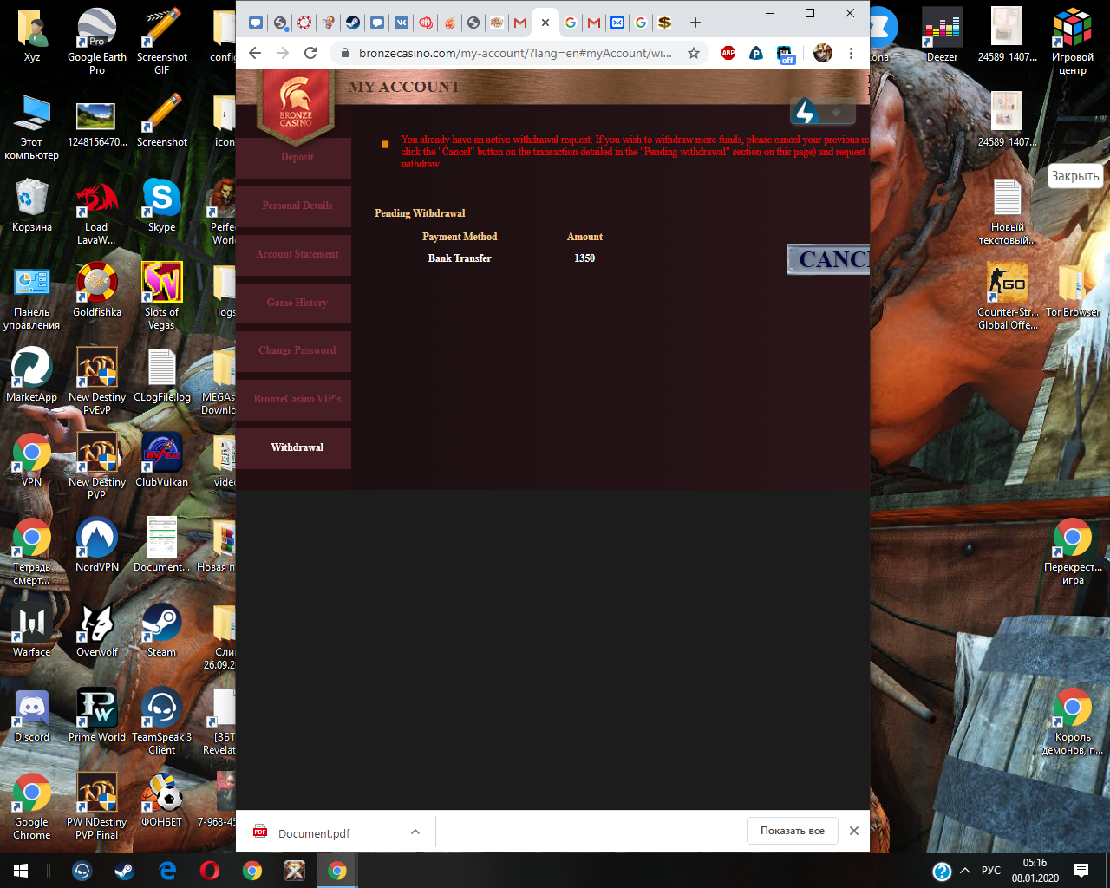The height and width of the screenshot is (888, 1110).
Task: Cancel the pending withdrawal
Action: pos(828,259)
